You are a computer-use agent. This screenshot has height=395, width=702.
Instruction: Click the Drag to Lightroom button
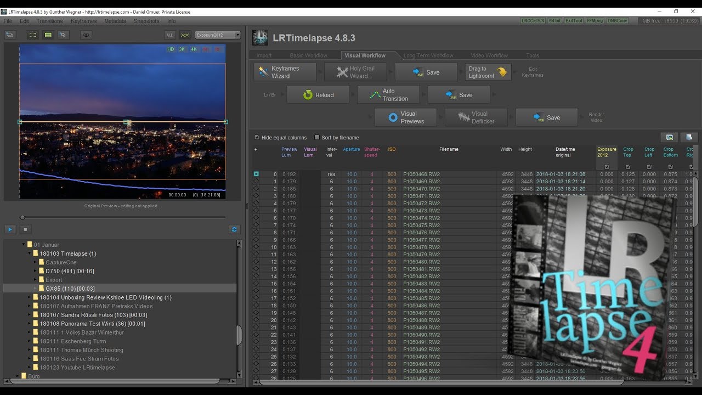click(488, 72)
